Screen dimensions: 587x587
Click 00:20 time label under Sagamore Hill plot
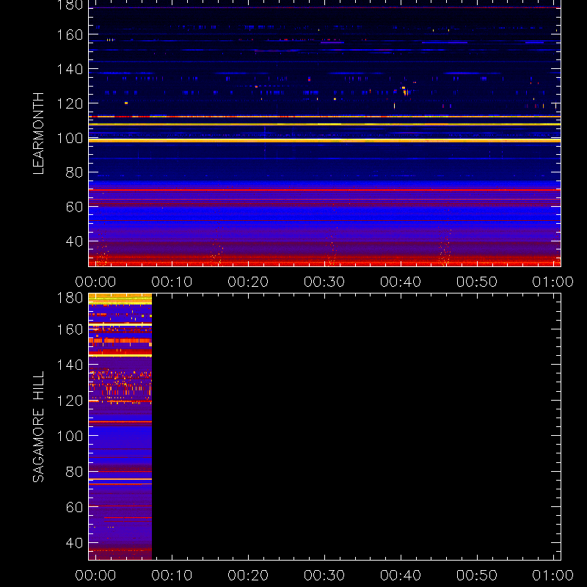tap(248, 575)
